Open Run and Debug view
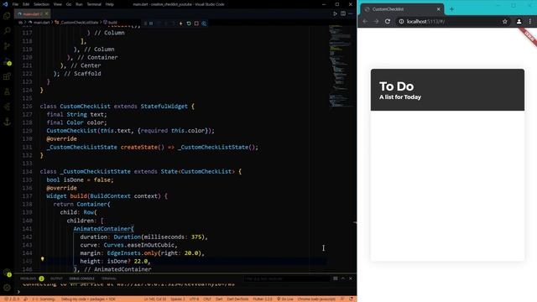The image size is (537, 302). [x=7, y=61]
